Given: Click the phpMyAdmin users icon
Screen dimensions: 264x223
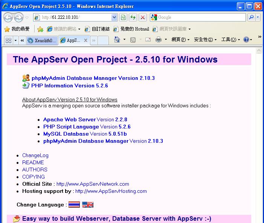Looking at the screenshot, I should click(x=26, y=78).
